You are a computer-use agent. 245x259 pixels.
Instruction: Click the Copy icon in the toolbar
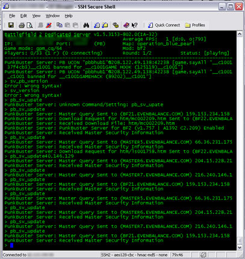[60, 25]
